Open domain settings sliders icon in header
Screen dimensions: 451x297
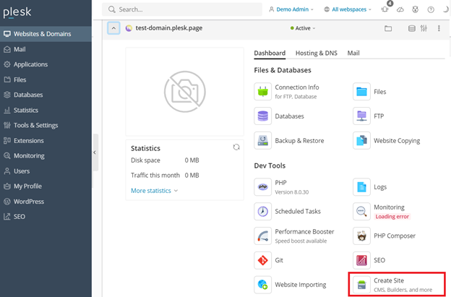pos(424,28)
